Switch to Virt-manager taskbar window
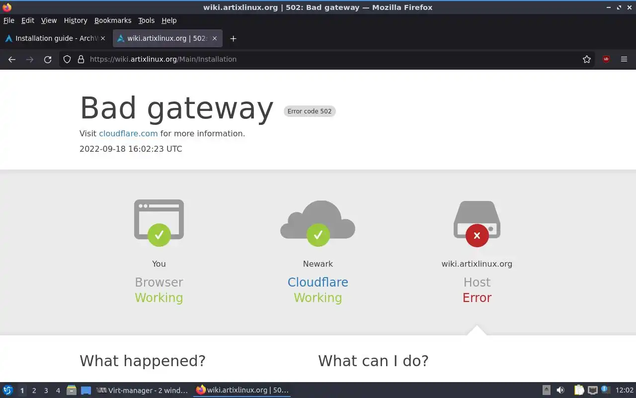This screenshot has width=636, height=398. click(x=142, y=390)
